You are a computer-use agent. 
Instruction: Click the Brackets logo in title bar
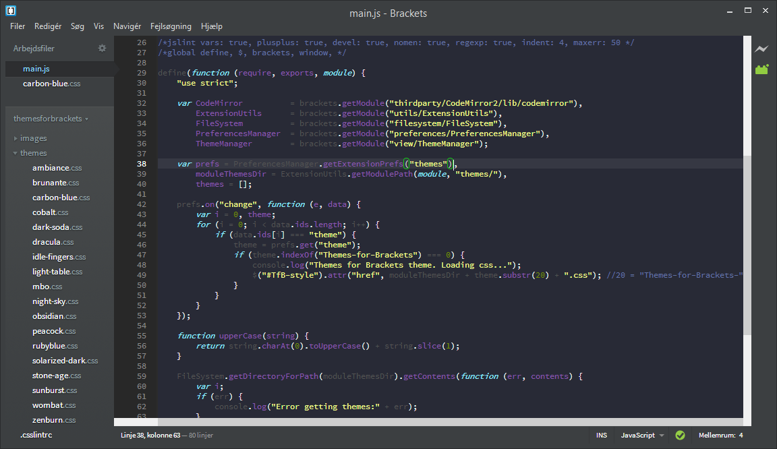pos(11,11)
